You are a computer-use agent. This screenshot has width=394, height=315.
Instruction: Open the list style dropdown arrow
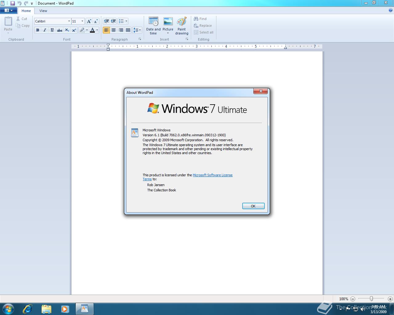127,21
